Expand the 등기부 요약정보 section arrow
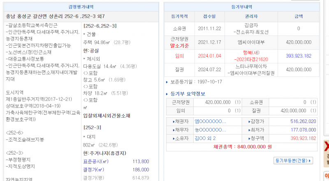 167,94
